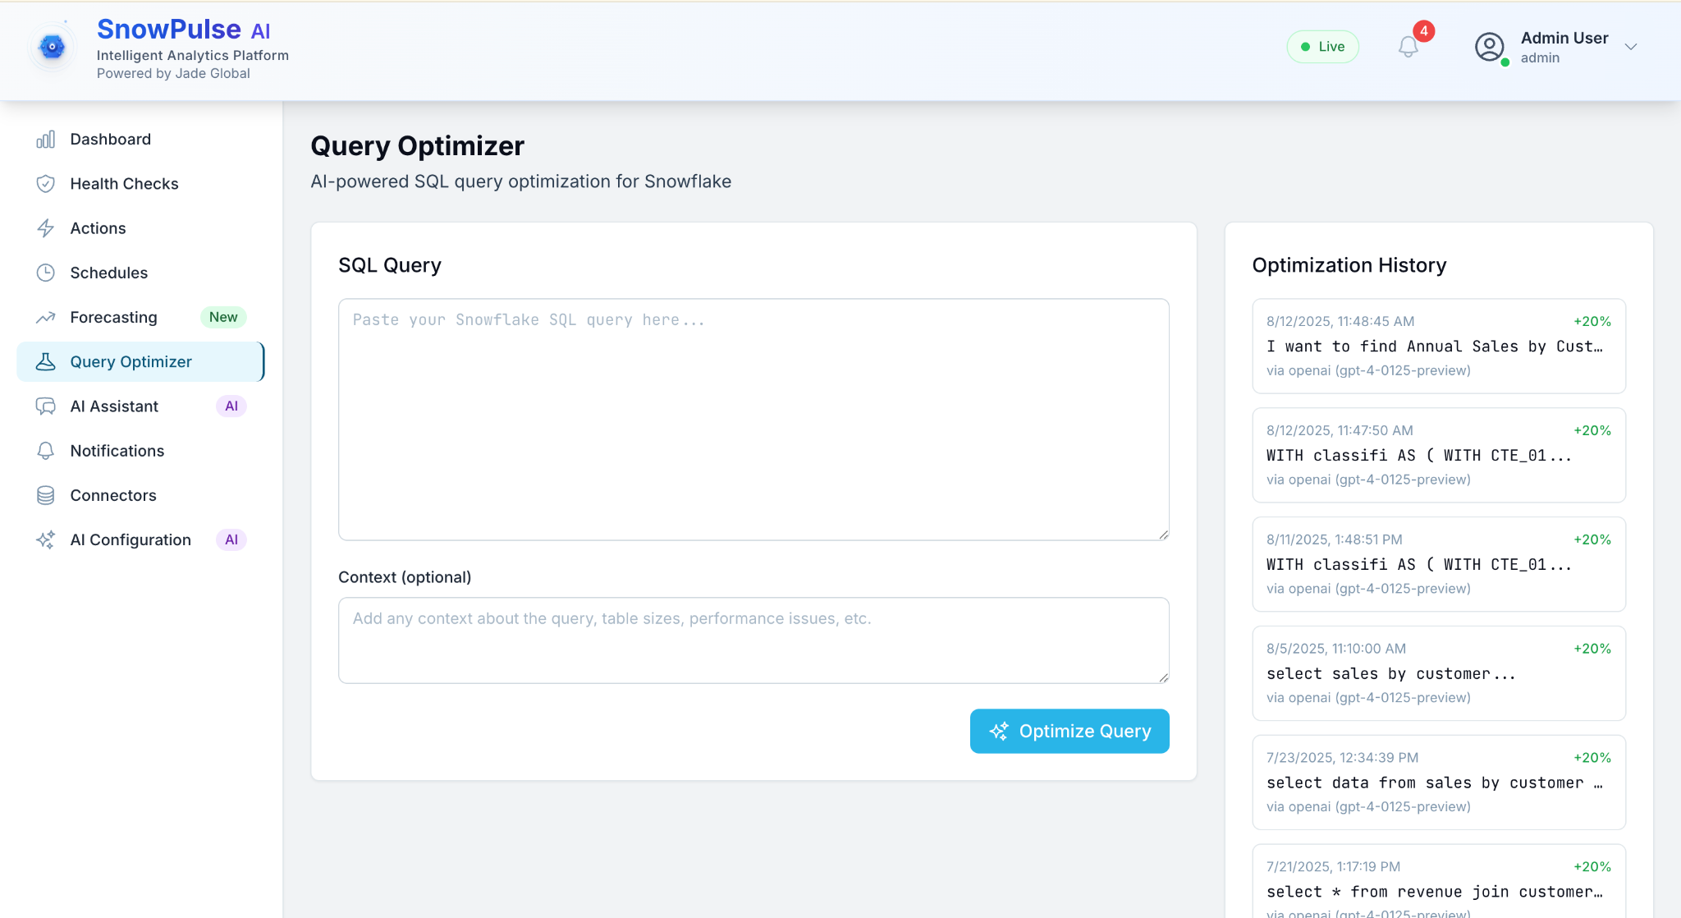Click the Actions lightning bolt icon

46,228
